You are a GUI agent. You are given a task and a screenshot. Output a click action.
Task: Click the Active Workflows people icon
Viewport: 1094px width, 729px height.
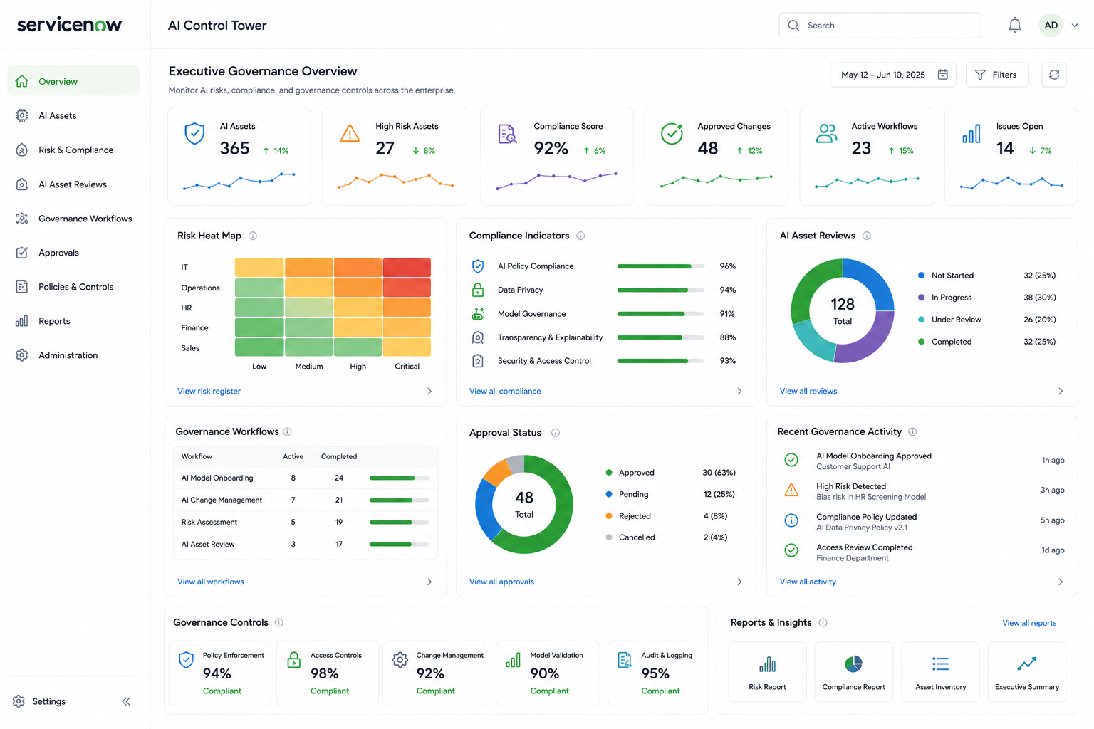click(x=826, y=133)
